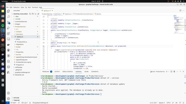Add a new terminal with plus icon
This screenshot has width=186, height=104.
[167, 72]
